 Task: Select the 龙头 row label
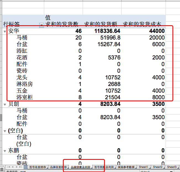[22, 77]
